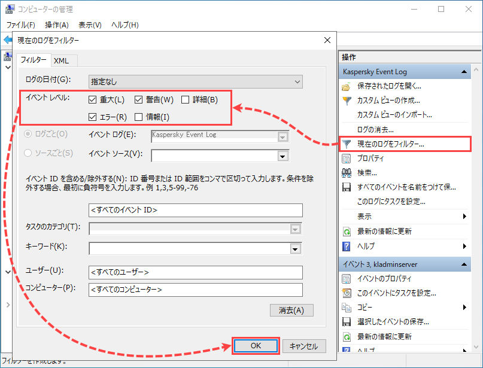
Task: Enable the 情報(I) checkbox
Action: click(x=139, y=117)
